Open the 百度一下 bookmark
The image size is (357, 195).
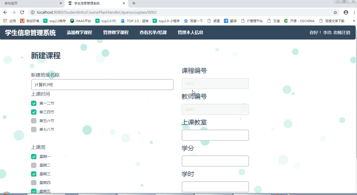[x=194, y=21]
